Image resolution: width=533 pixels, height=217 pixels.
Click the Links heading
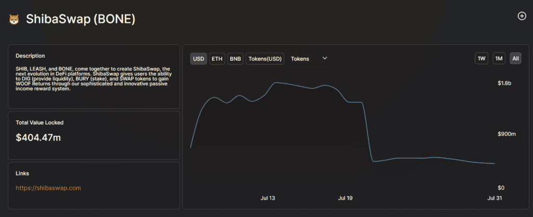tap(22, 173)
